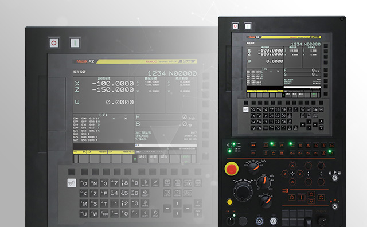Image resolution: width=367 pixels, height=227 pixels.
Task: Switch on with green I power button, large panel
Action: 75,43
